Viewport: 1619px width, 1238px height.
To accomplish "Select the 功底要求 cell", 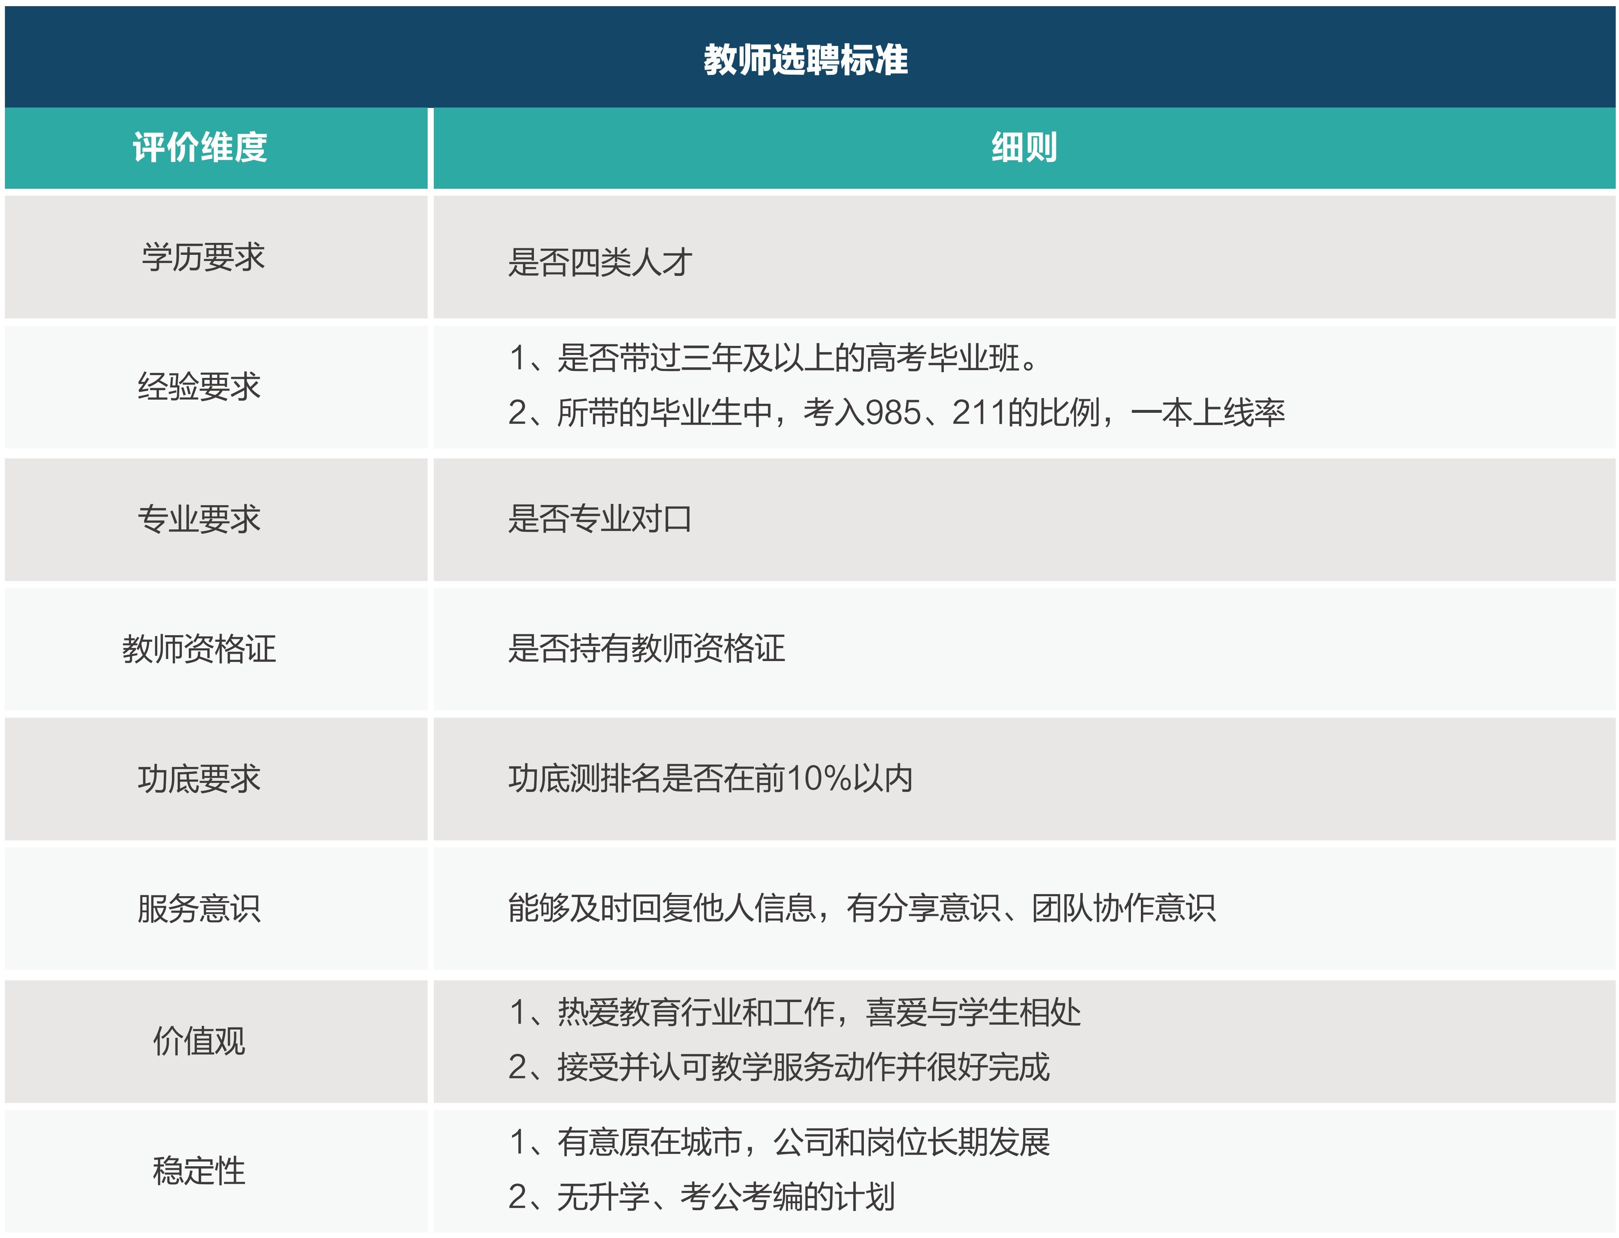I will tap(199, 779).
